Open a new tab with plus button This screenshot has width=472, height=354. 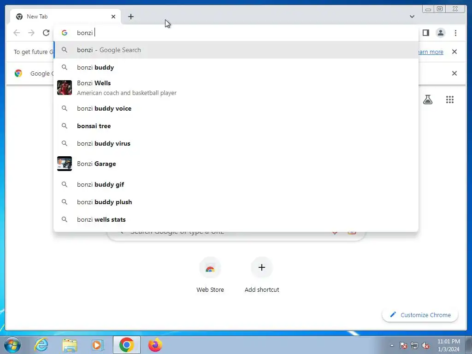(130, 17)
